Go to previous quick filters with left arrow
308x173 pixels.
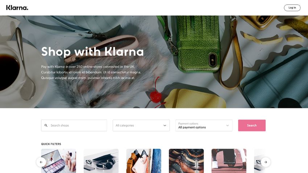41,162
